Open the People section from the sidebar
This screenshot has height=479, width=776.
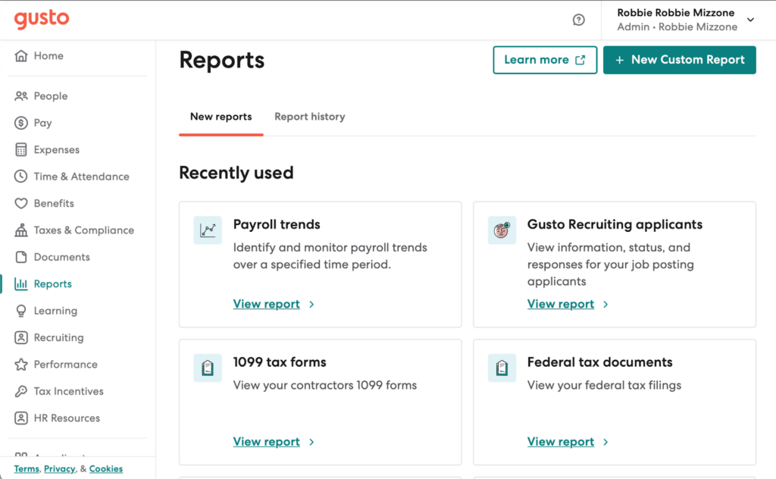click(20, 95)
